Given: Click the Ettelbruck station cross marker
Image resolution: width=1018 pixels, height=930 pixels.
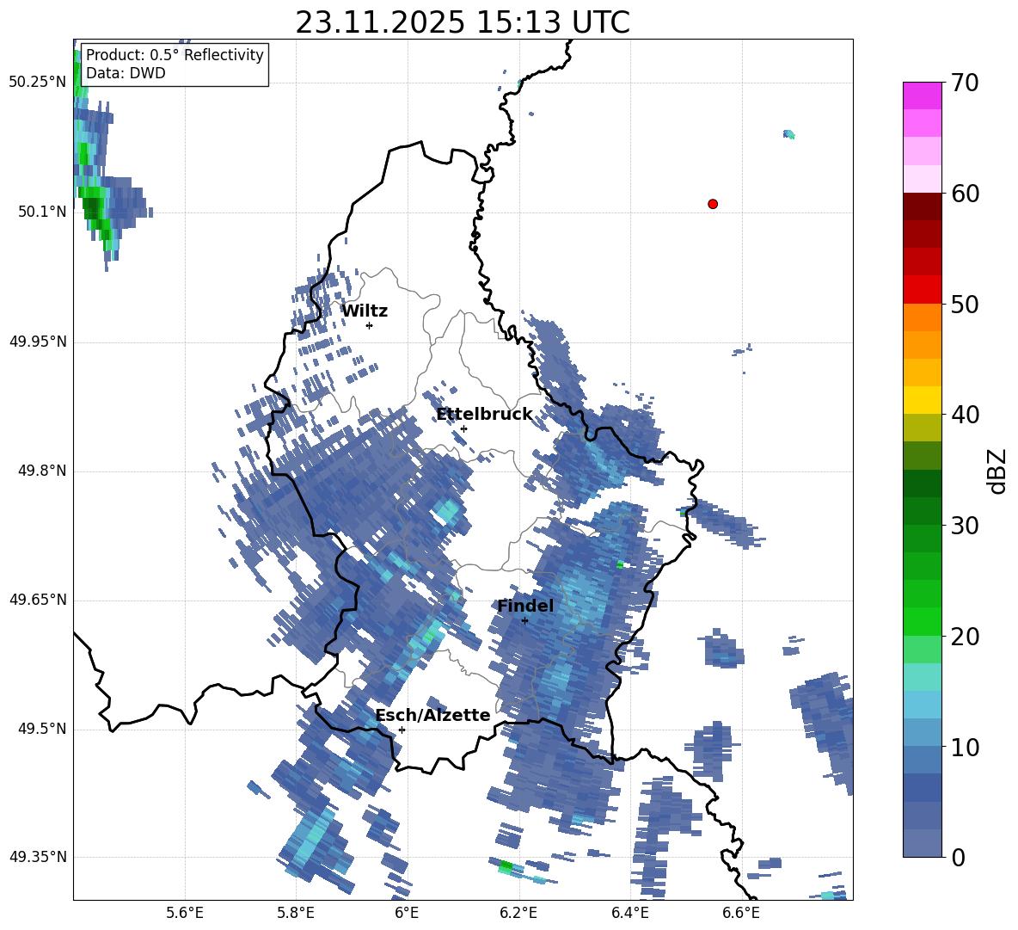Looking at the screenshot, I should point(463,428).
